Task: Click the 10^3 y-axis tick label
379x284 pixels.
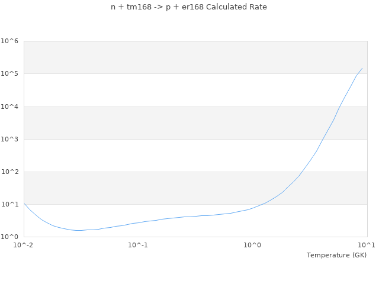Action: click(9, 139)
